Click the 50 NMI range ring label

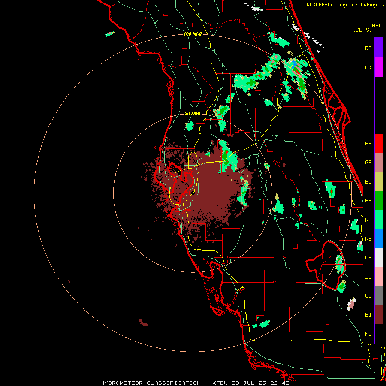point(193,113)
